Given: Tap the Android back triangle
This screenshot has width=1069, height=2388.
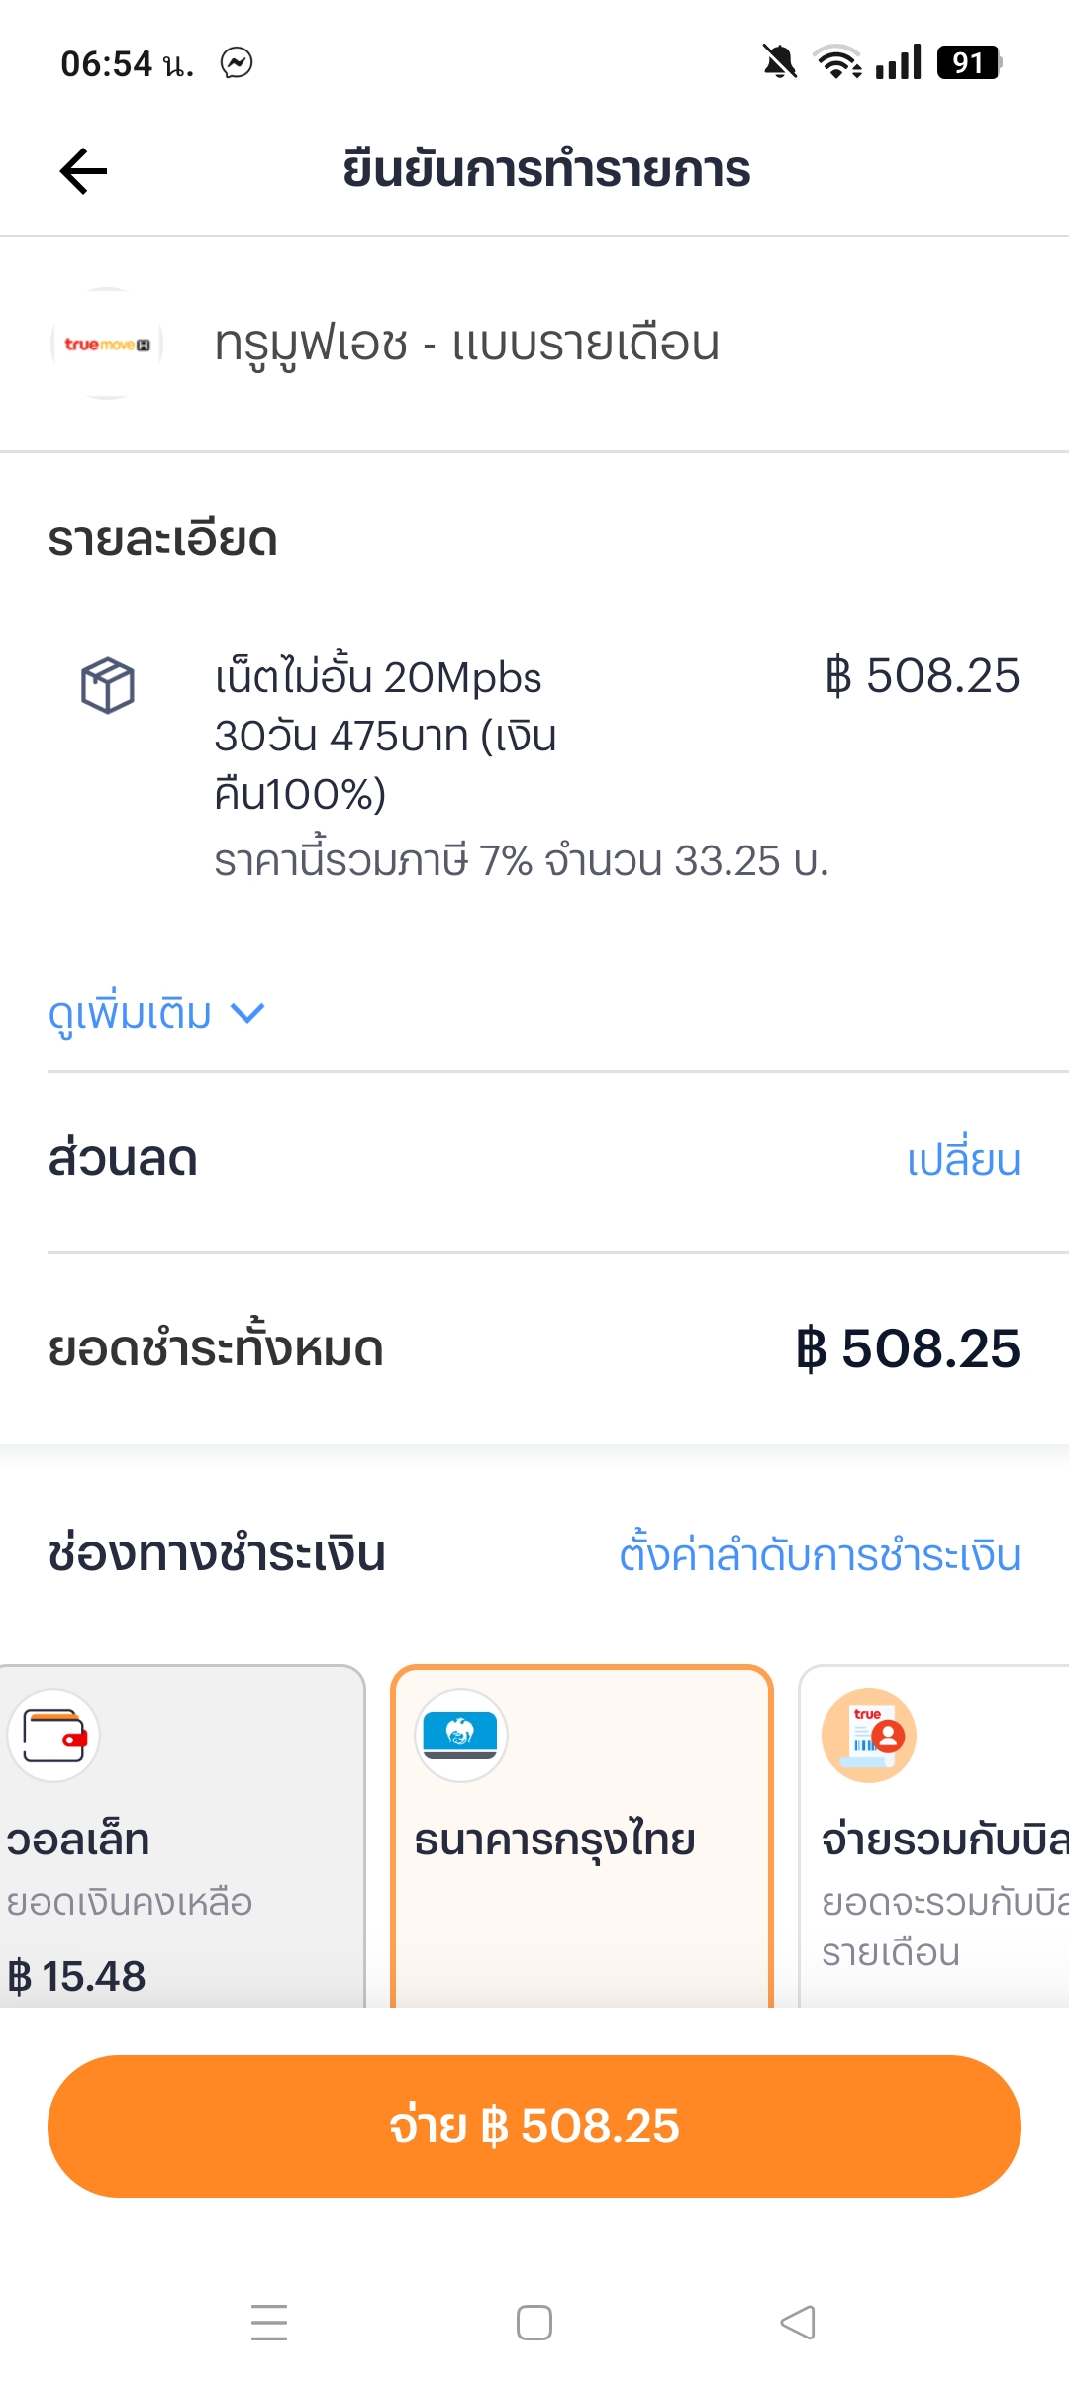Looking at the screenshot, I should (x=798, y=2322).
